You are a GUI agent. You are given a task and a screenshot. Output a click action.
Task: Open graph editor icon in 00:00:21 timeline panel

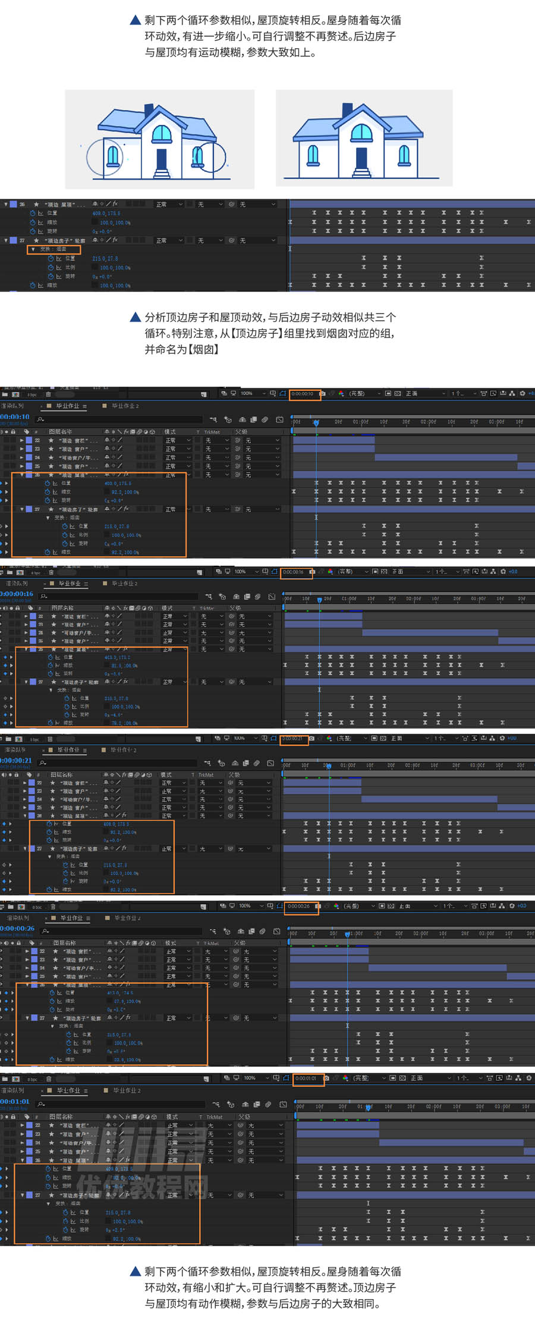271,763
